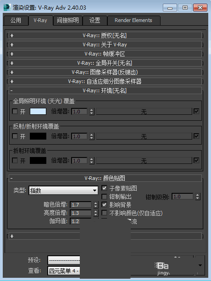Pick the black 折射环境覆盖 color swatch

pos(38,161)
